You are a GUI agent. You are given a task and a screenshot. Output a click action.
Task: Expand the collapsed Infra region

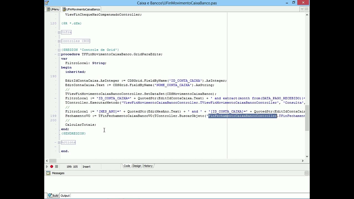[x=59, y=32]
